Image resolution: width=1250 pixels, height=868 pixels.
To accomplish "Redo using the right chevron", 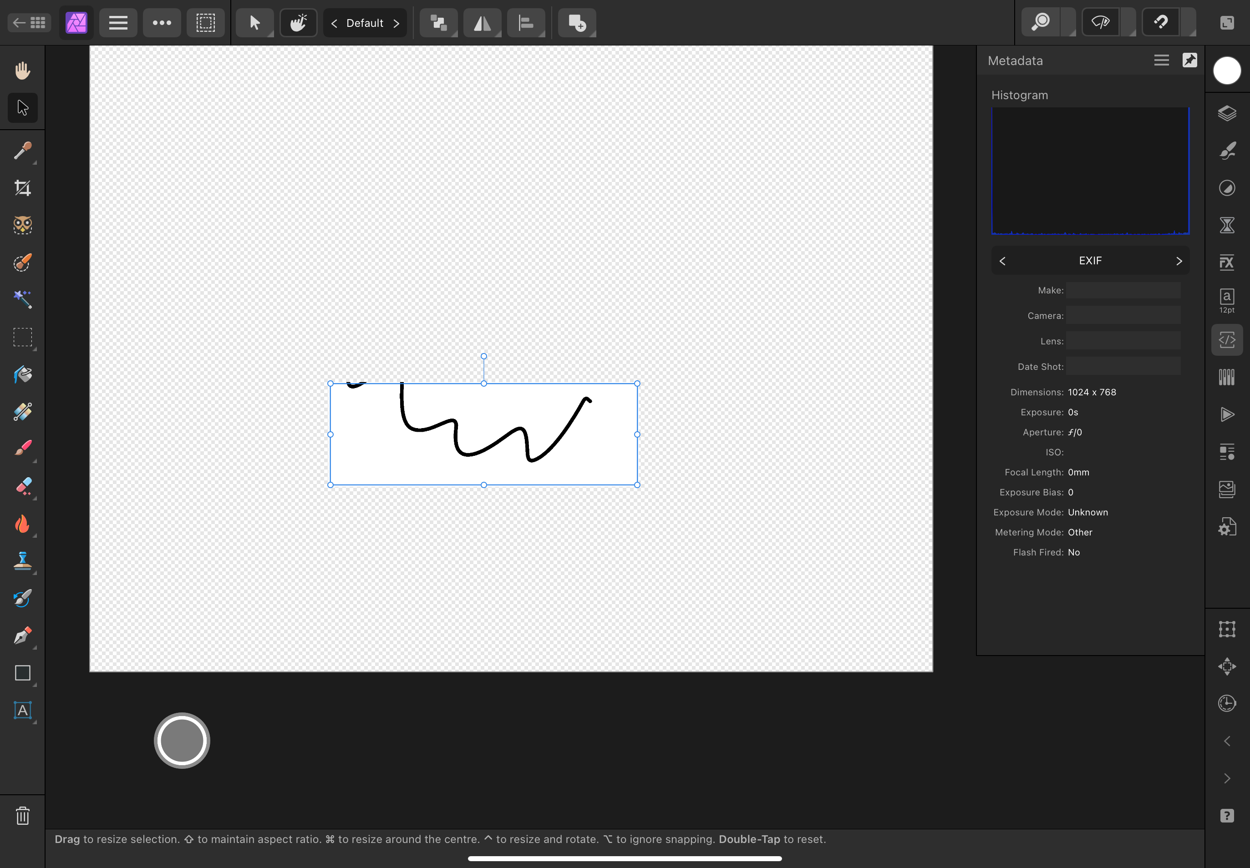I will click(1227, 778).
